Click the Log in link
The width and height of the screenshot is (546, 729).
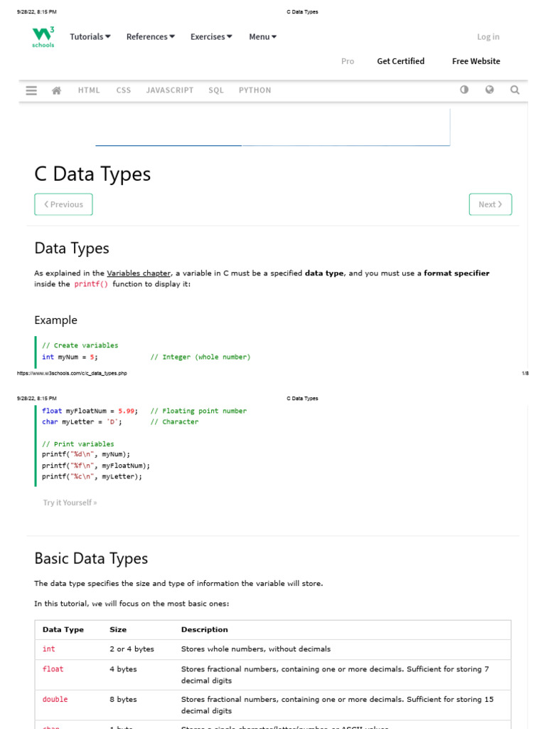(488, 37)
